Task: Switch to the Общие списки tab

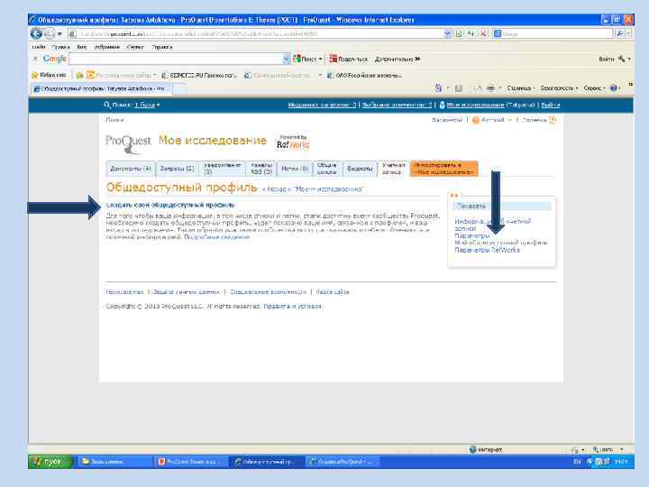Action: 327,169
